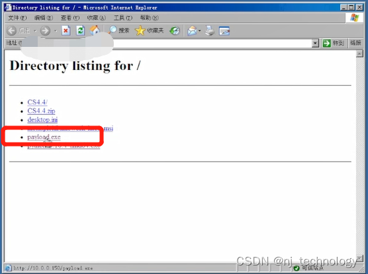Click the Edit page toolbar icon
368x274 pixels.
click(x=224, y=31)
